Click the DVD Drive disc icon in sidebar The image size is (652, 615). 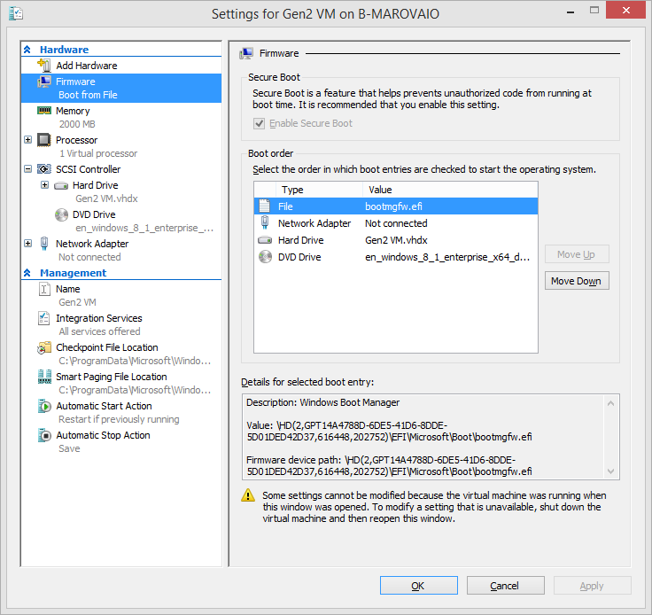coord(61,214)
